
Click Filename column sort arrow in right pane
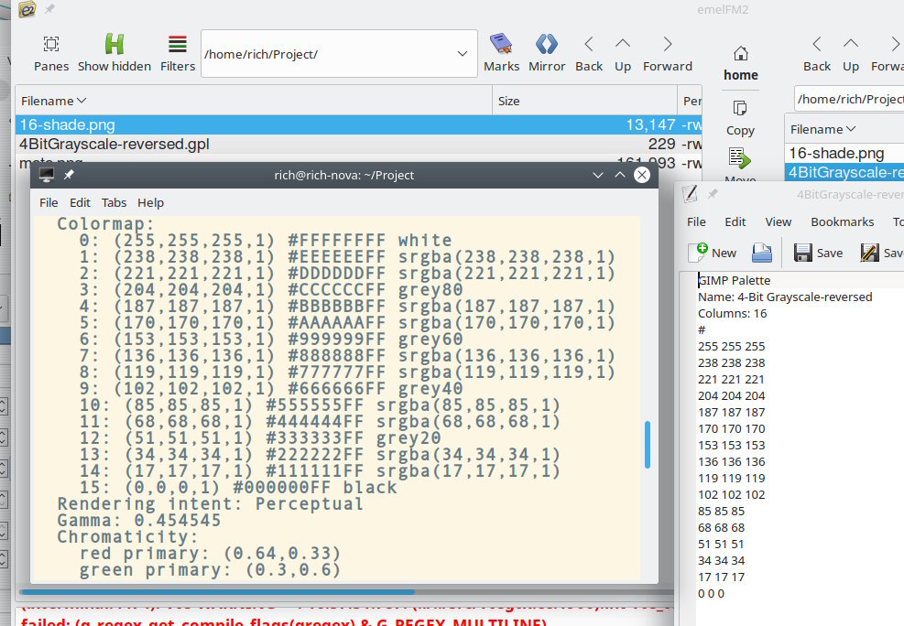850,129
